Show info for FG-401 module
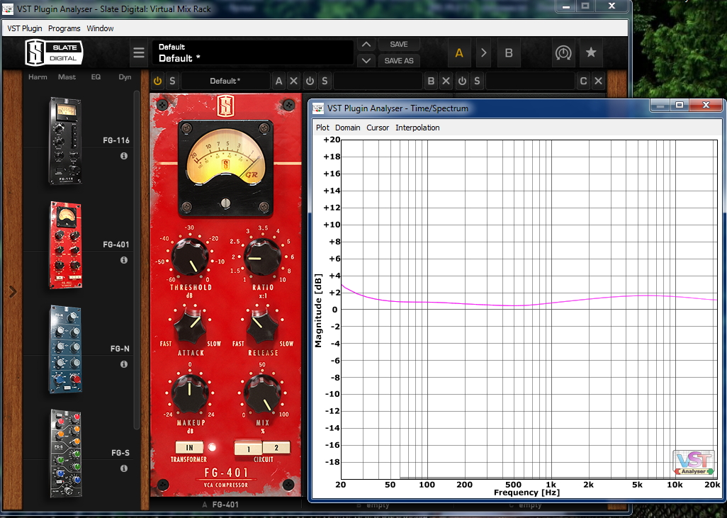This screenshot has width=727, height=518. coord(124,260)
